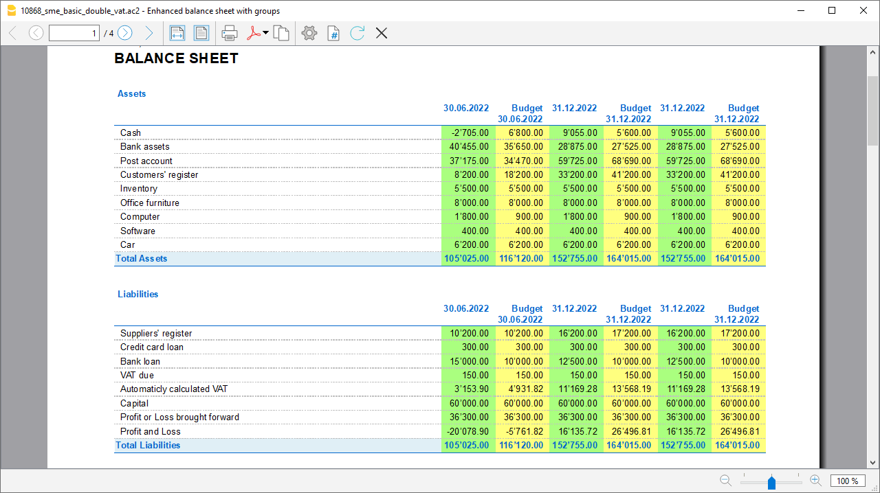Screen dimensions: 880x493
Task: Refresh the report preview
Action: click(357, 33)
